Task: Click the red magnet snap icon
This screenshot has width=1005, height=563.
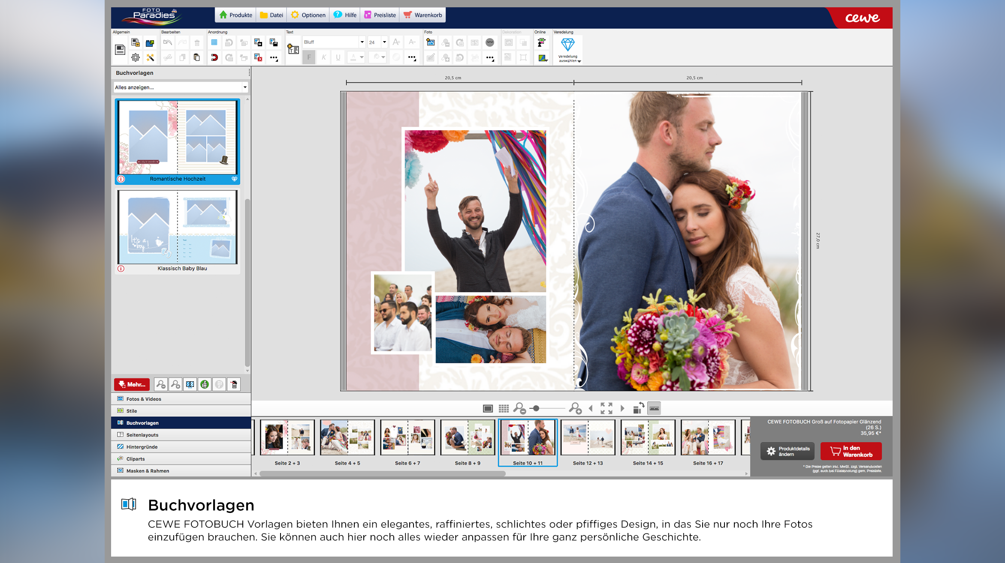Action: coord(214,57)
